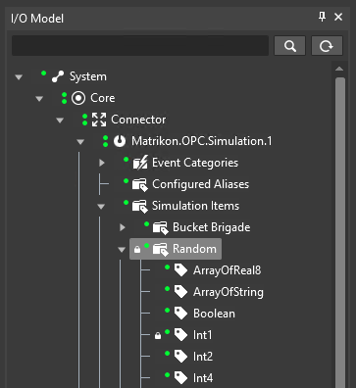Select the Core text label
356x388 pixels.
103,98
